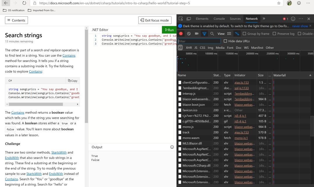Open StartsWith link in Challenge paragraph
The width and height of the screenshot is (314, 187).
point(59,152)
